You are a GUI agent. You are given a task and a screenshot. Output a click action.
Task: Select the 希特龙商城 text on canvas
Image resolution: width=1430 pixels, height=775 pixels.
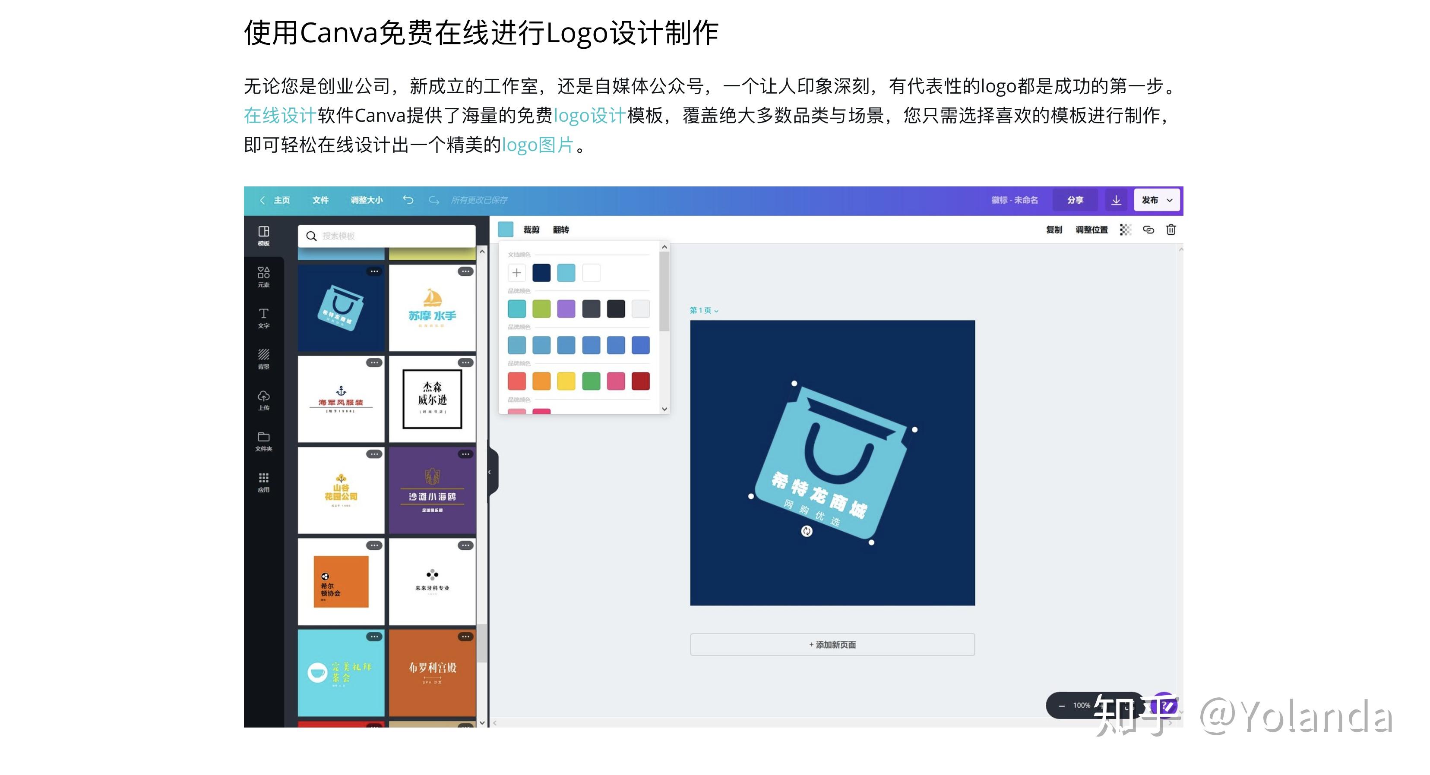tap(819, 495)
